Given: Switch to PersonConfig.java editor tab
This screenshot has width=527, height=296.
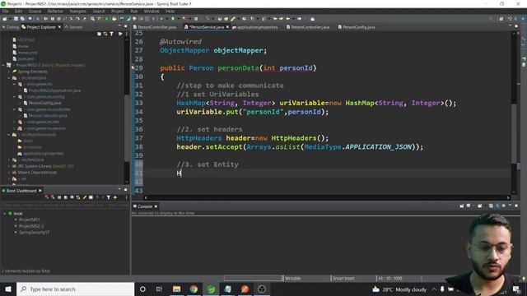Looking at the screenshot, I should click(357, 27).
